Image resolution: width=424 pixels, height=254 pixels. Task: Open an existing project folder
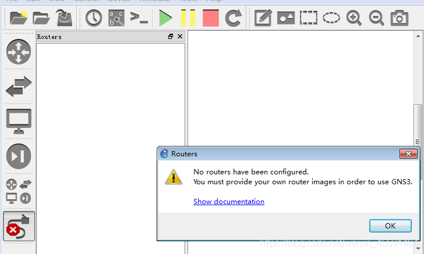click(x=41, y=19)
